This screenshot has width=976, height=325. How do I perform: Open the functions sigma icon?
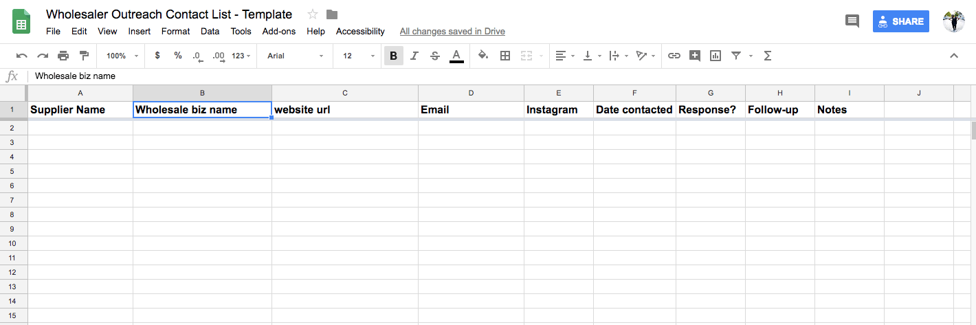click(x=768, y=56)
